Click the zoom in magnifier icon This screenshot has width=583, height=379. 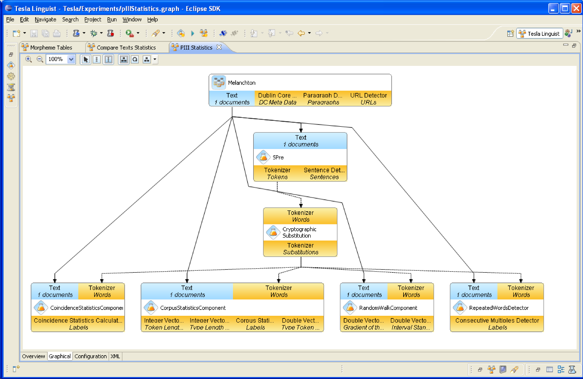click(29, 59)
